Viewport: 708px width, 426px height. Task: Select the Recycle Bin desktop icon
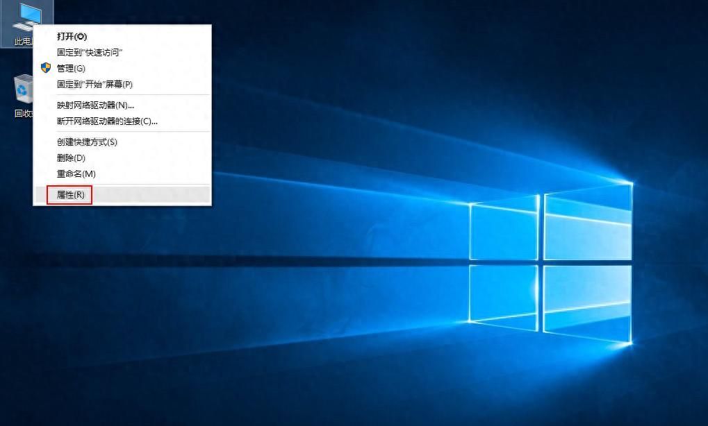(x=23, y=90)
